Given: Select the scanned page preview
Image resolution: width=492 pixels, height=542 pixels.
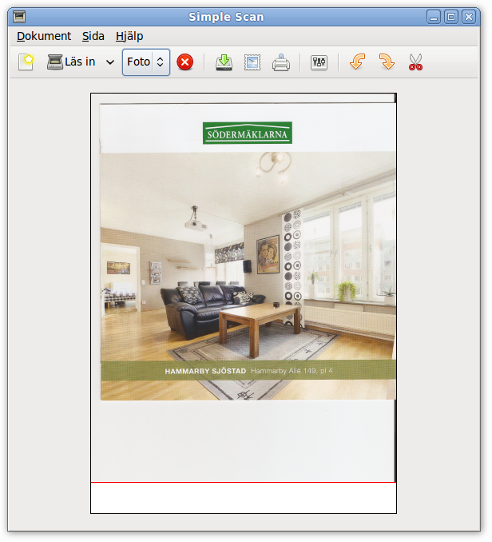Looking at the screenshot, I should 244,303.
